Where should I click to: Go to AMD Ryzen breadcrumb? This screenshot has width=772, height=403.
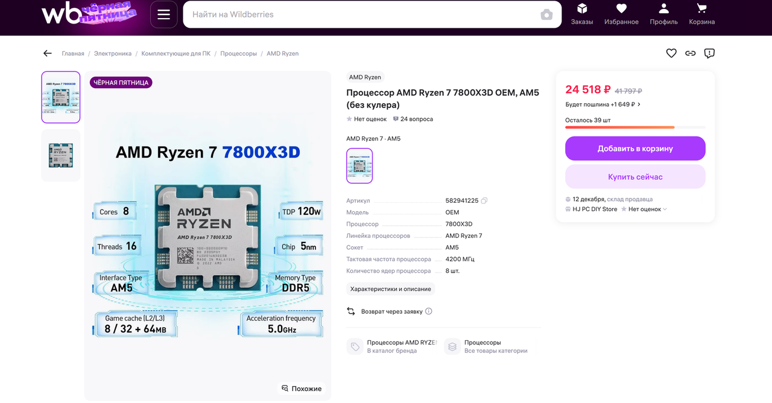[x=282, y=54]
